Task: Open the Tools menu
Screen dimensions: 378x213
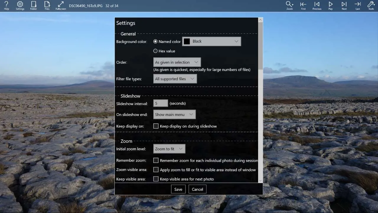Action: point(371,5)
